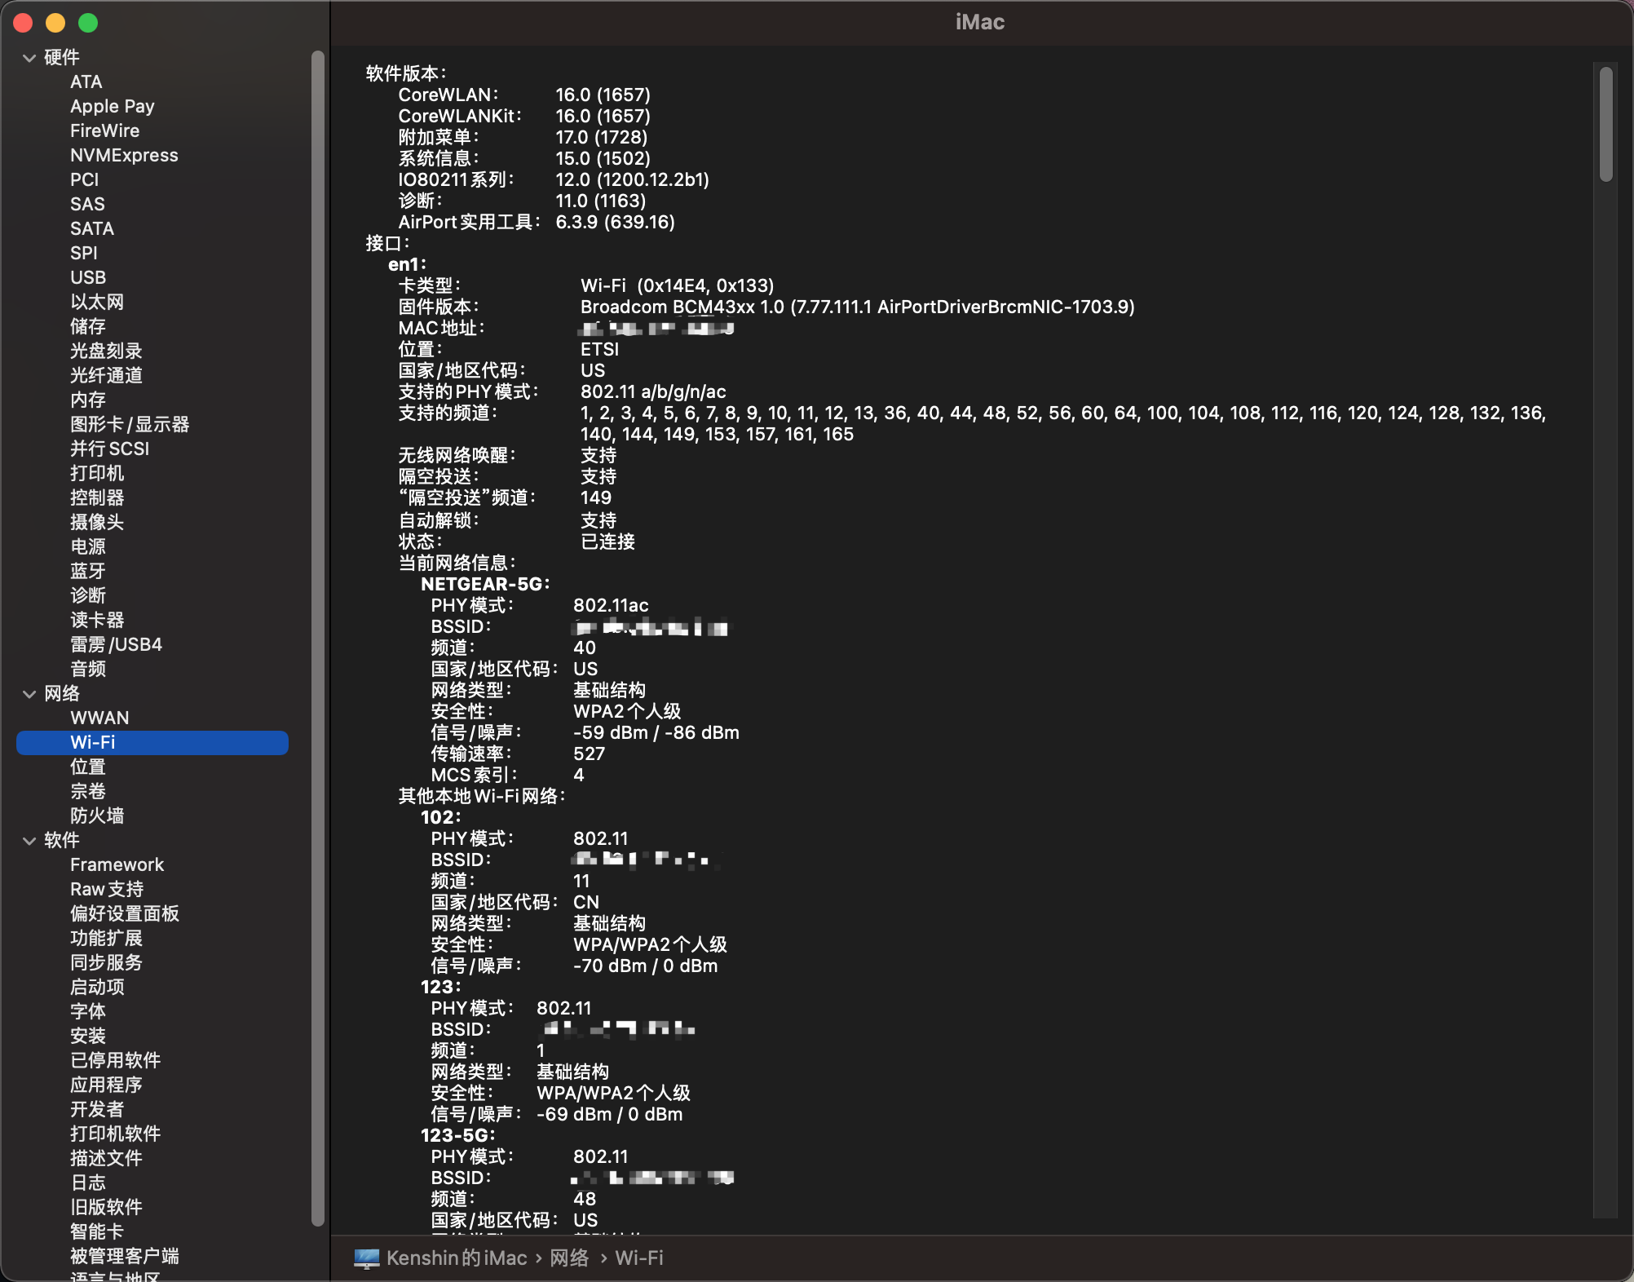The height and width of the screenshot is (1282, 1634).
Task: Open 启动项 in the sidebar
Action: click(x=97, y=987)
